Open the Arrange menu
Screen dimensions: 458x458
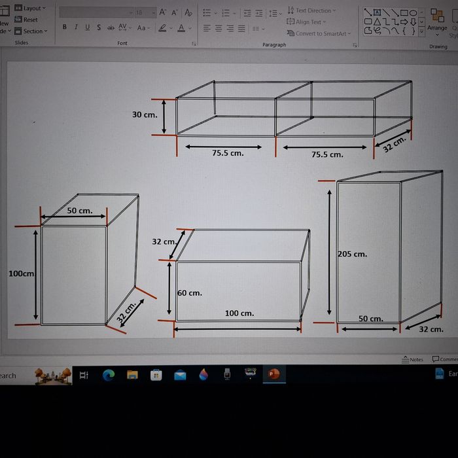point(437,22)
